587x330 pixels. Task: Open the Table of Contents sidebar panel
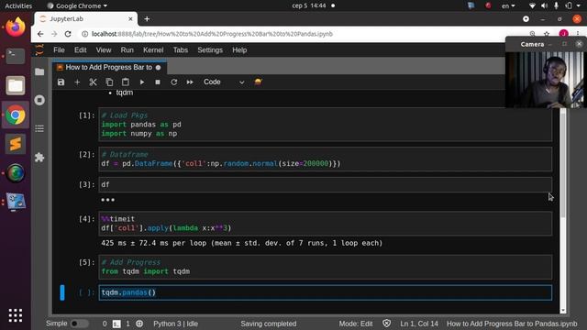[39, 128]
